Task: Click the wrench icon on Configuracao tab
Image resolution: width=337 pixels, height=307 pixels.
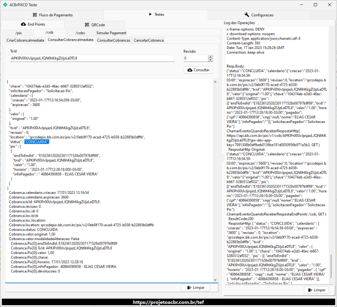Action: point(247,15)
